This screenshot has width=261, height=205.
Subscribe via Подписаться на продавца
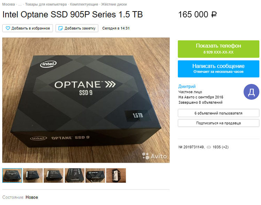(x=219, y=123)
